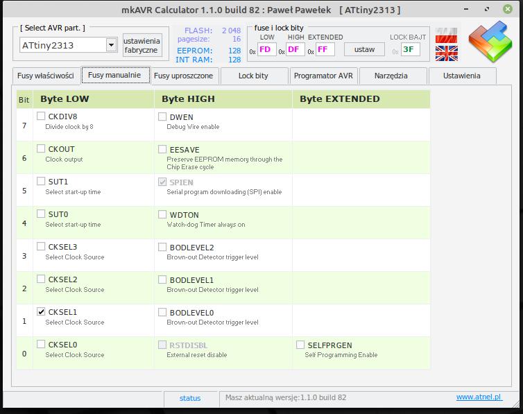Image resolution: width=523 pixels, height=414 pixels.
Task: Enable the WDTON watchdog timer bit
Action: [163, 214]
